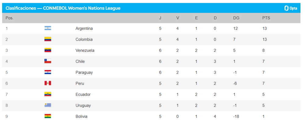Select the Paraguay flag icon

pyautogui.click(x=48, y=72)
